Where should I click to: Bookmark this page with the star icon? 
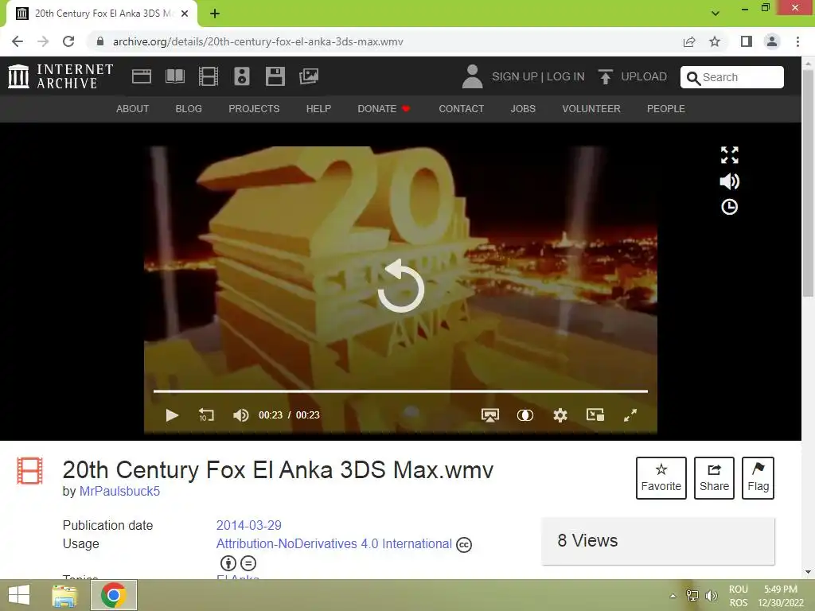click(x=715, y=41)
